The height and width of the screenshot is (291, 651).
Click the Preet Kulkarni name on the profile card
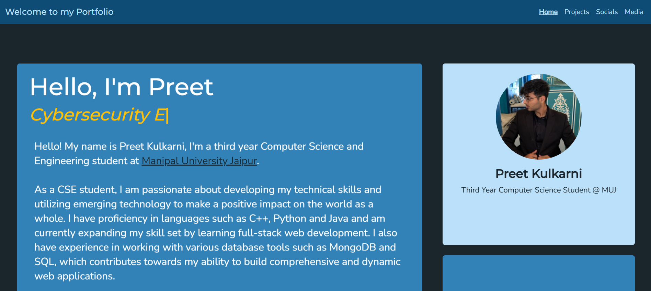click(x=538, y=174)
